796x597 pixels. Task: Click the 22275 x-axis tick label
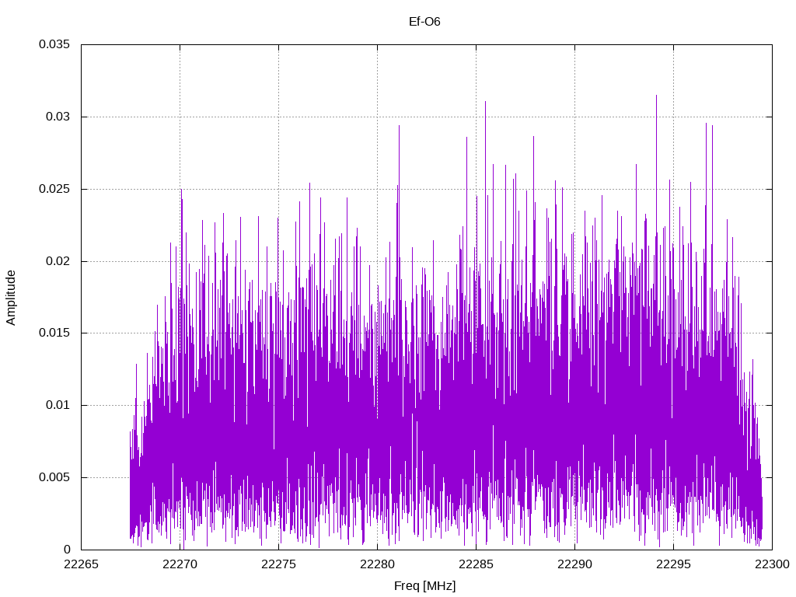point(279,564)
